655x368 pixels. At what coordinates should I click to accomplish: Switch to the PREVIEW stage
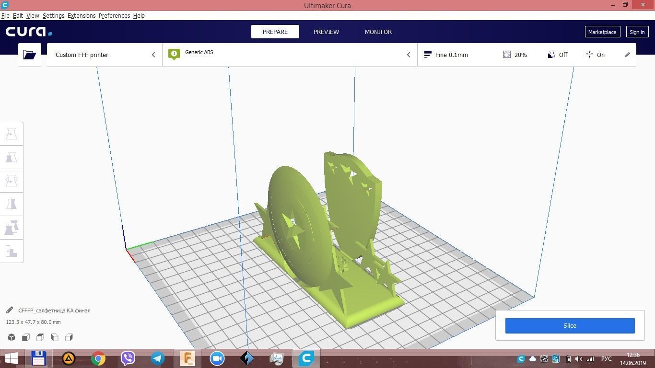pyautogui.click(x=326, y=32)
